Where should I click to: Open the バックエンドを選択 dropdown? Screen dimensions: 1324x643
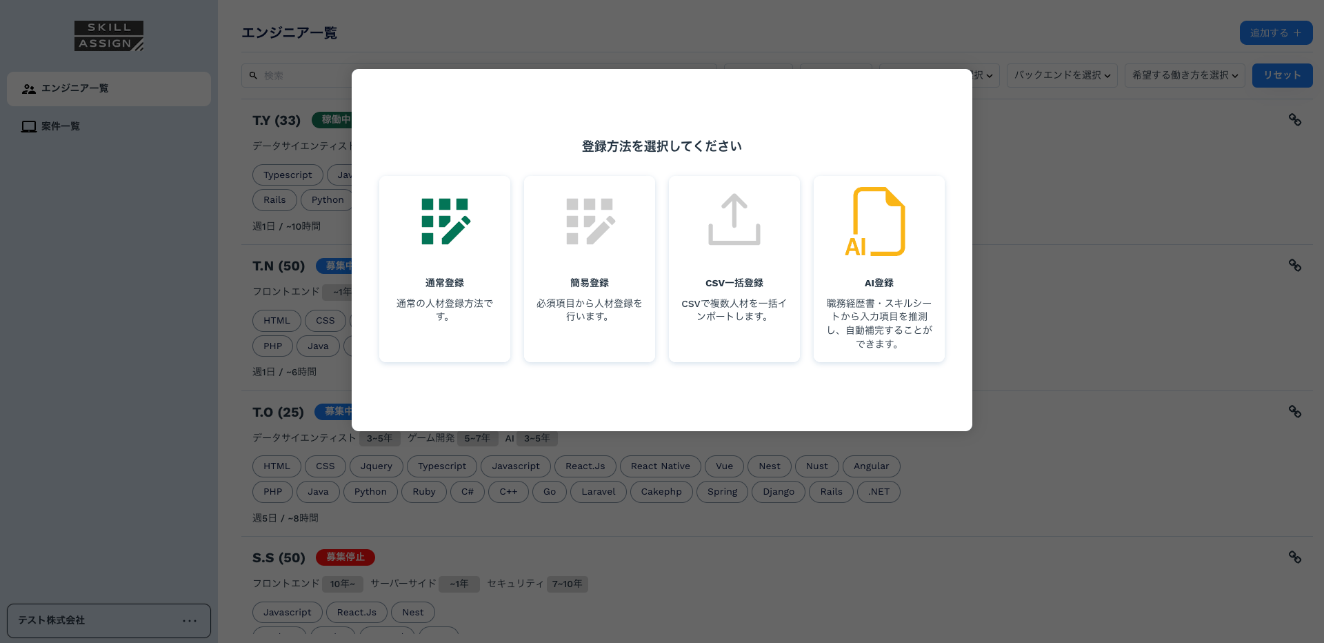coord(1061,75)
